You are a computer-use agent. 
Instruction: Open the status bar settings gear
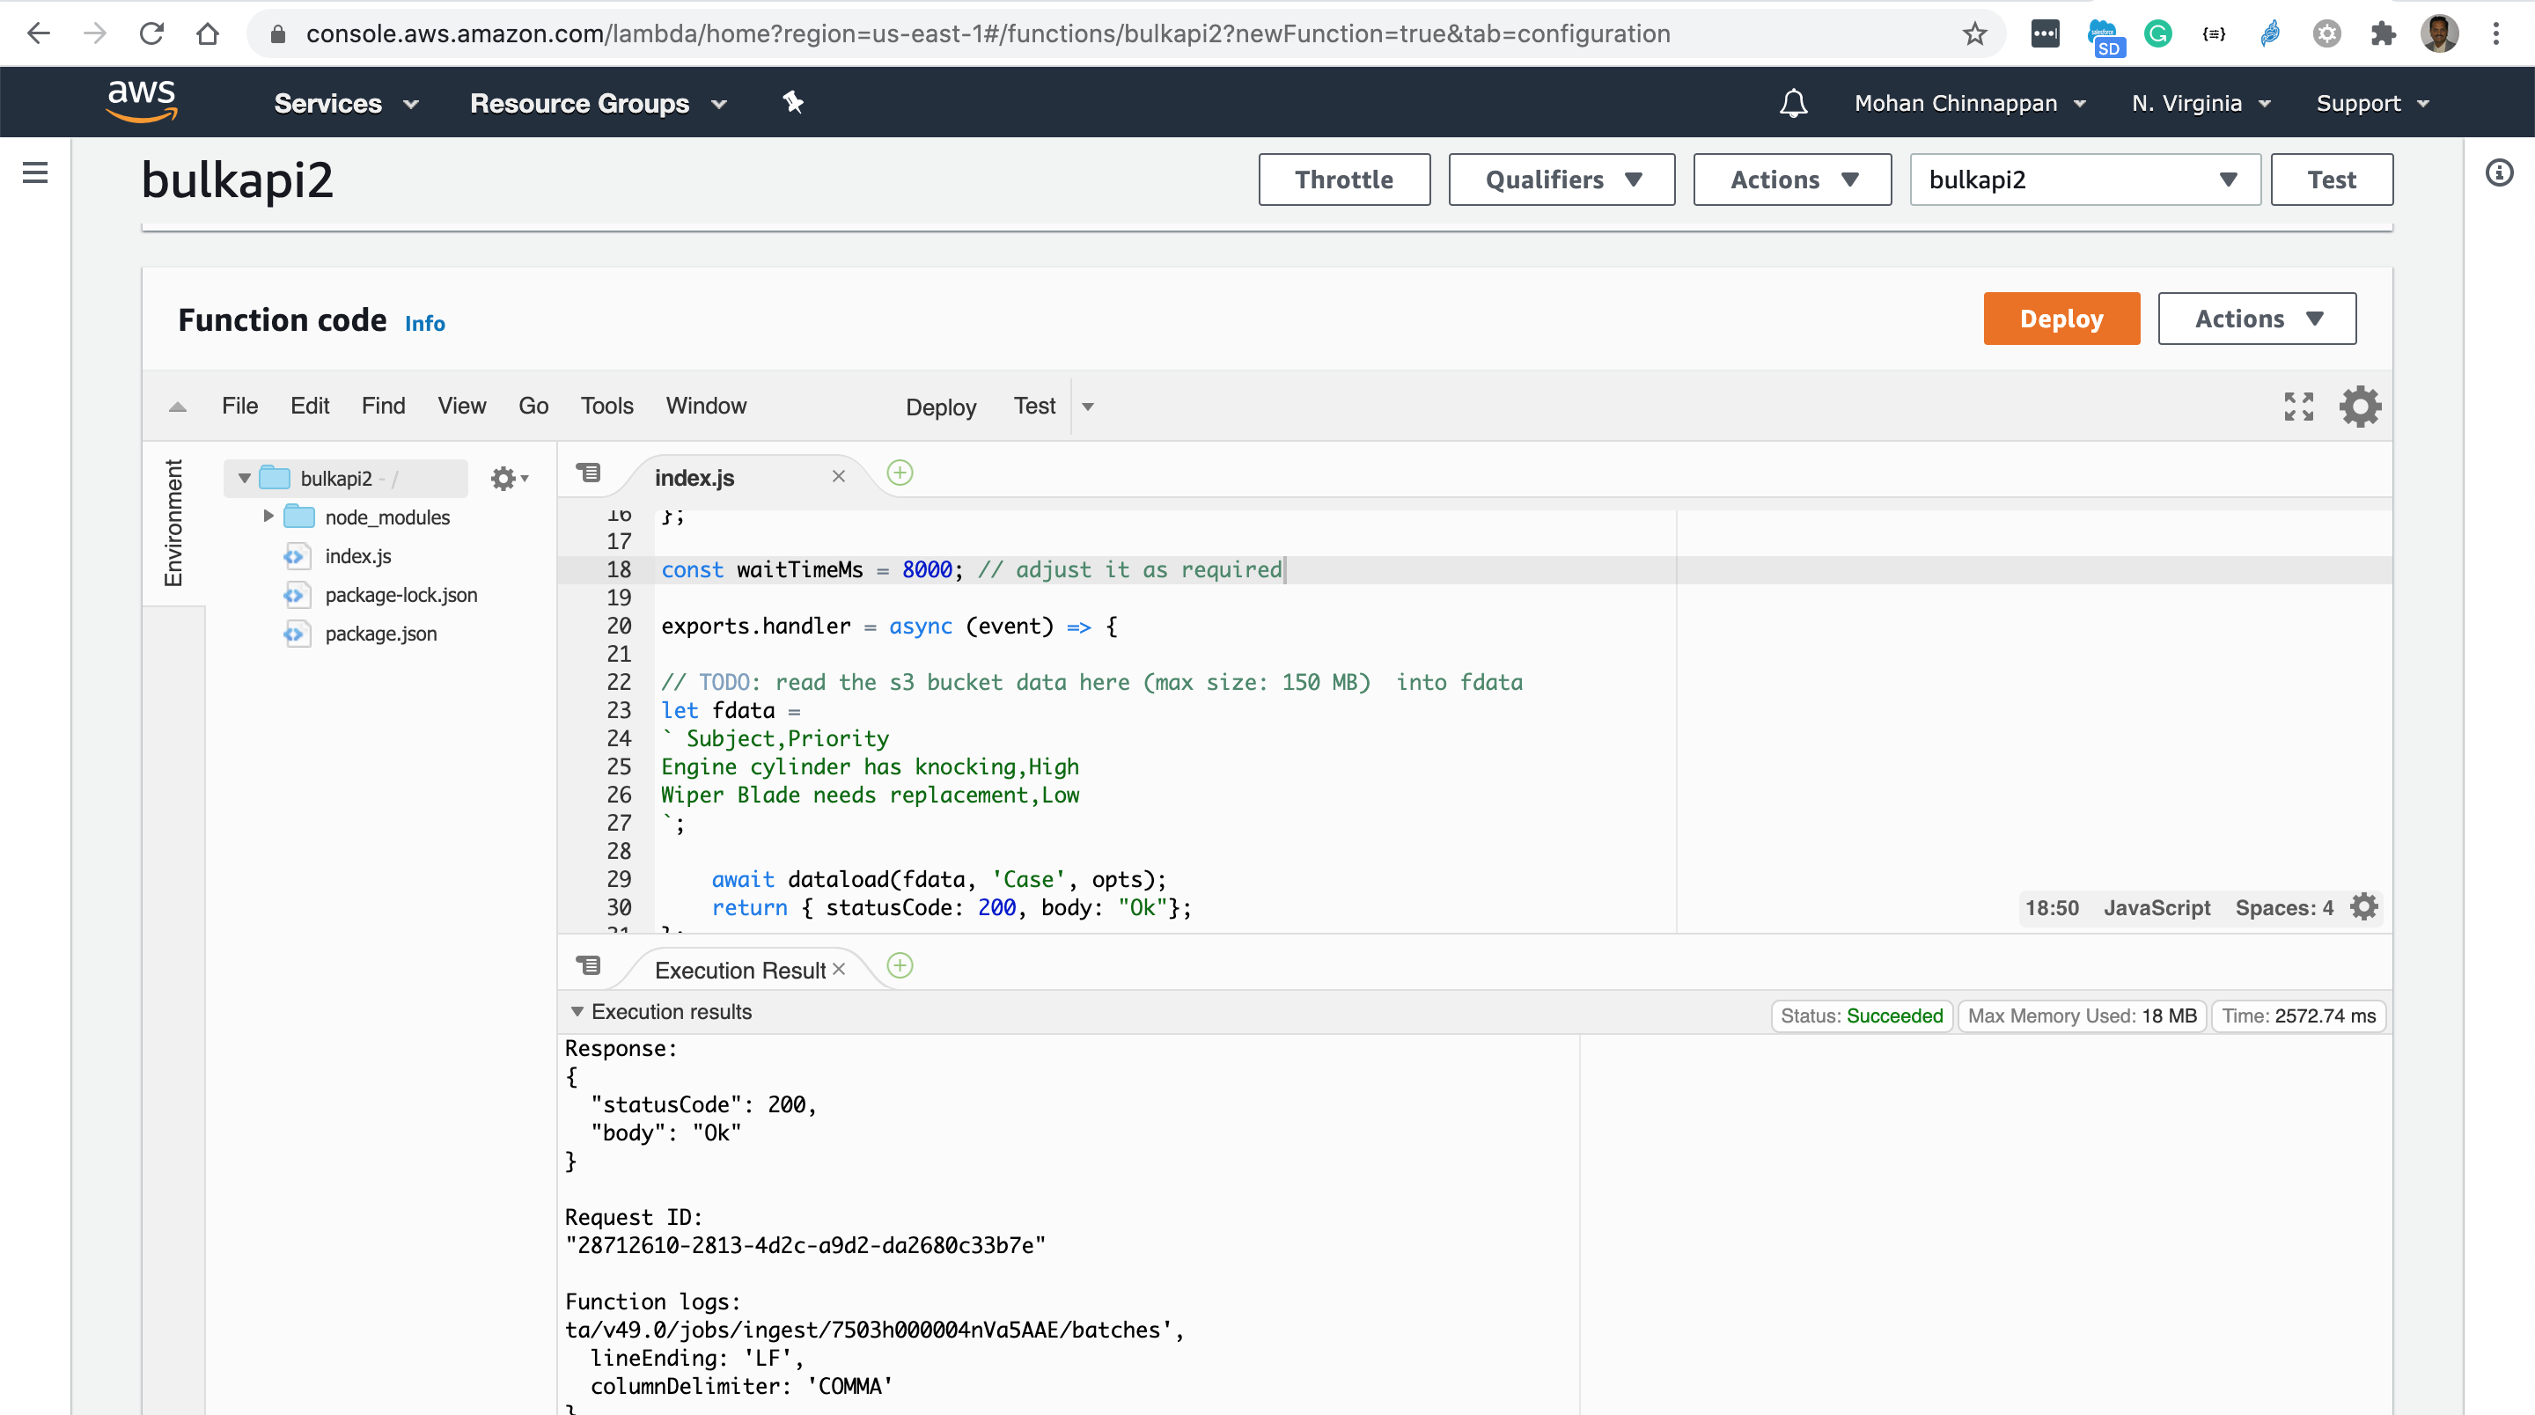coord(2363,906)
